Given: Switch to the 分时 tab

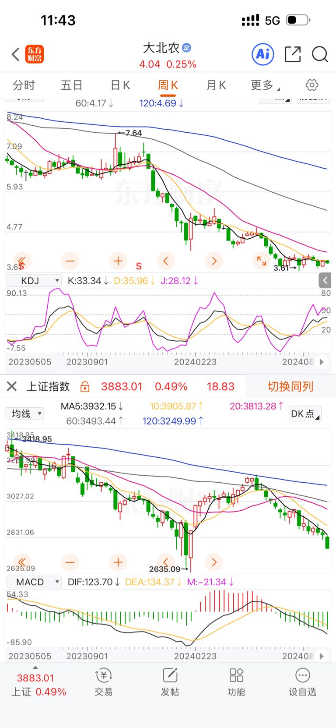Looking at the screenshot, I should click(x=24, y=85).
